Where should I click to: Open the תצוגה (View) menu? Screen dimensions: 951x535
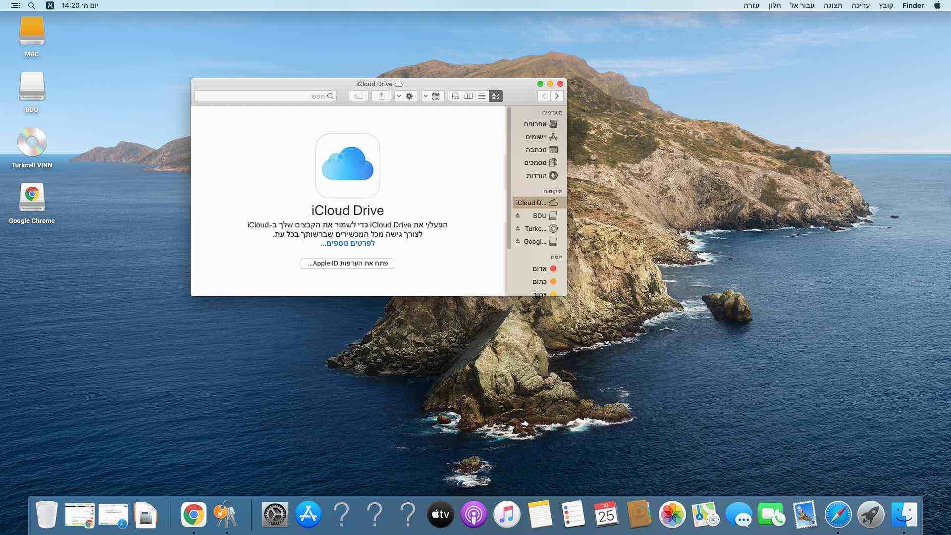click(833, 5)
